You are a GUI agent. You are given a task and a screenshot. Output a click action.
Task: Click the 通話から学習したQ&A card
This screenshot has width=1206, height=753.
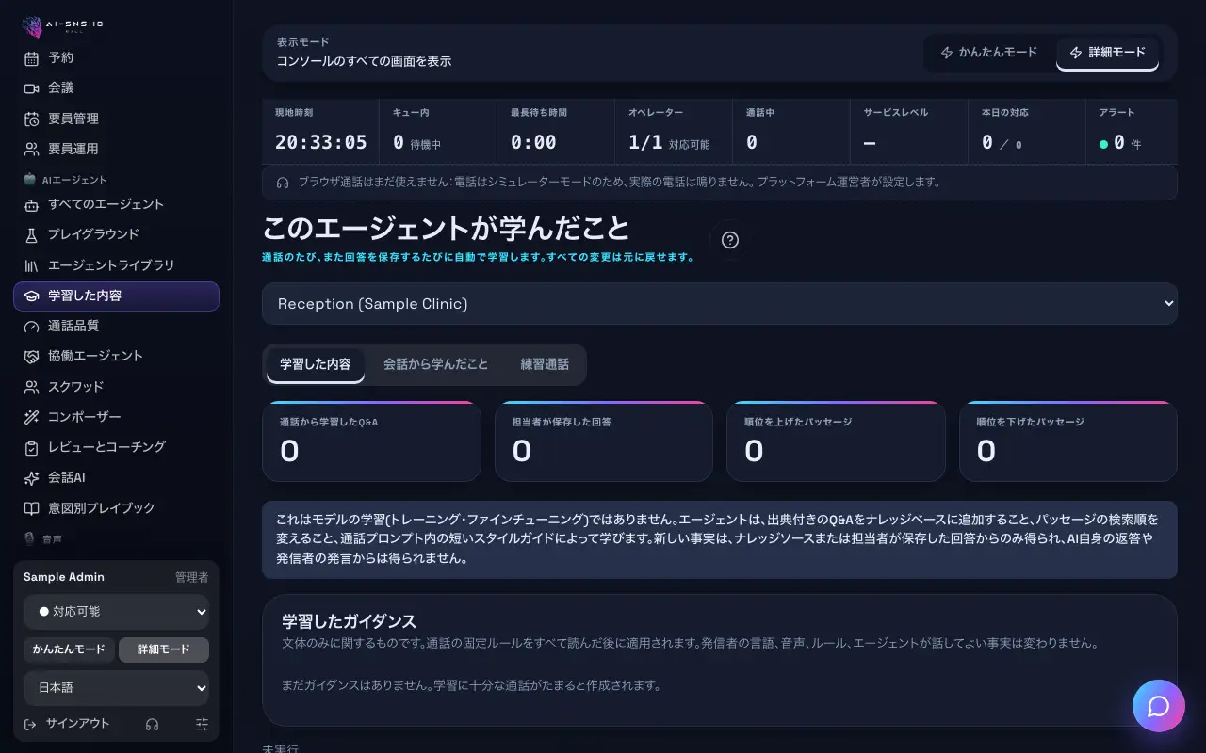click(371, 441)
